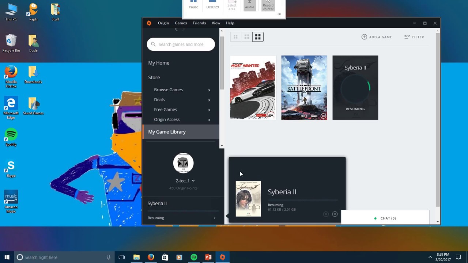Go to My Home
The width and height of the screenshot is (468, 263).
[159, 63]
